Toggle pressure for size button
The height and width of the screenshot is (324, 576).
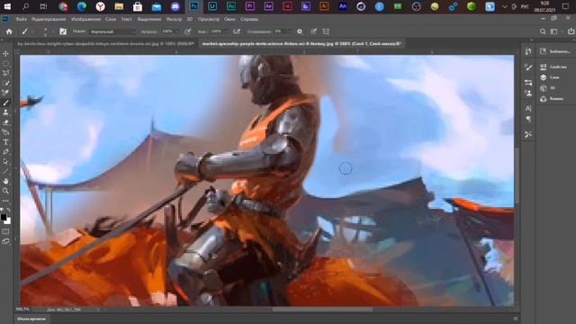pos(313,31)
